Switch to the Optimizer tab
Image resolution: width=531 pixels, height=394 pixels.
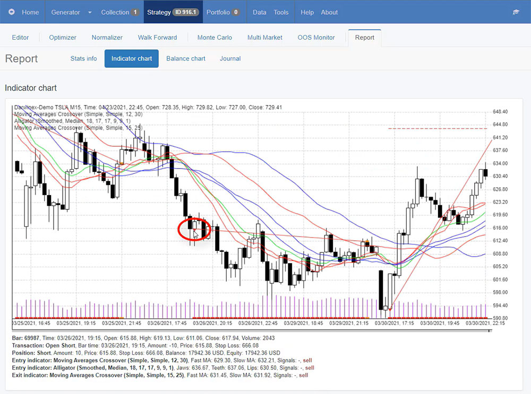click(63, 38)
